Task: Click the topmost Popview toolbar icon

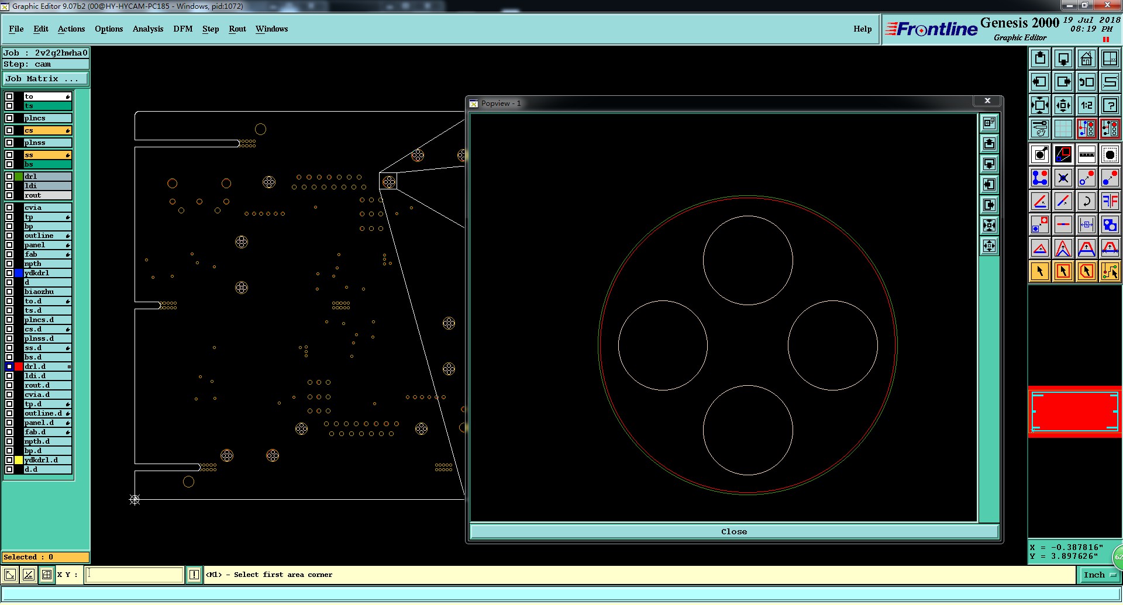Action: 989,123
